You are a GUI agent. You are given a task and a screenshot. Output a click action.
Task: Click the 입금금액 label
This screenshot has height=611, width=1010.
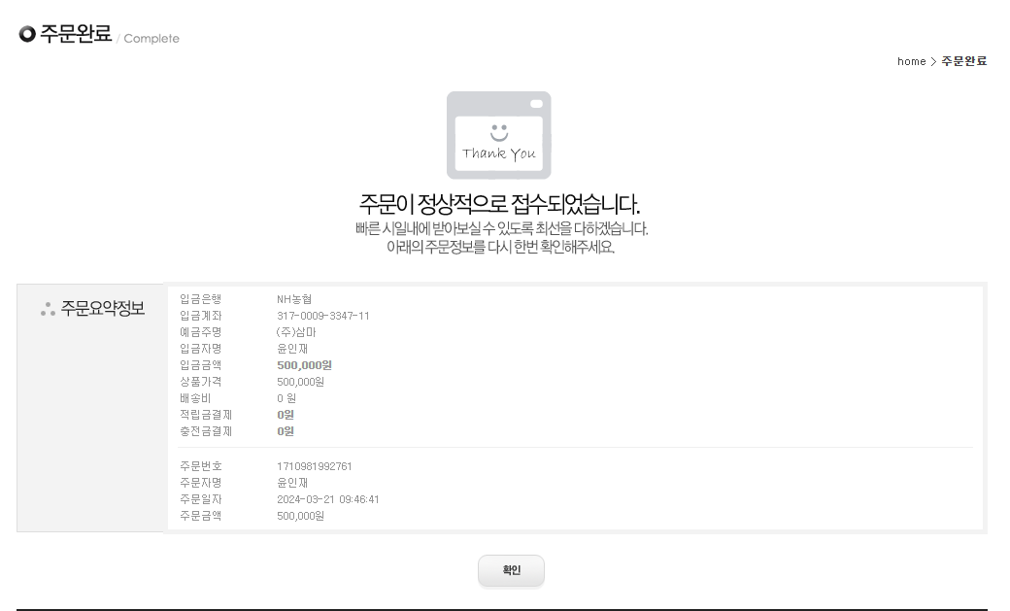tap(200, 365)
